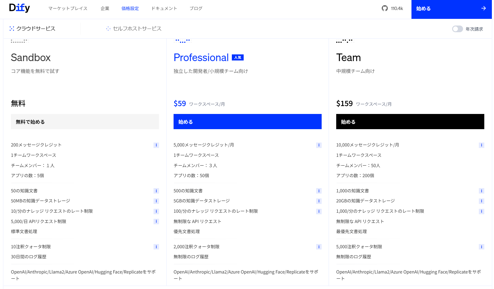Show info for Team 1,000の知識文書
494x289 pixels.
click(x=482, y=191)
